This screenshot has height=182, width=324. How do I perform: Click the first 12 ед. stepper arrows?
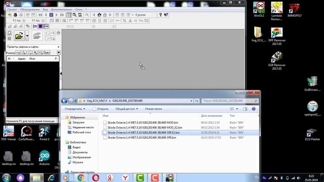coord(24,20)
